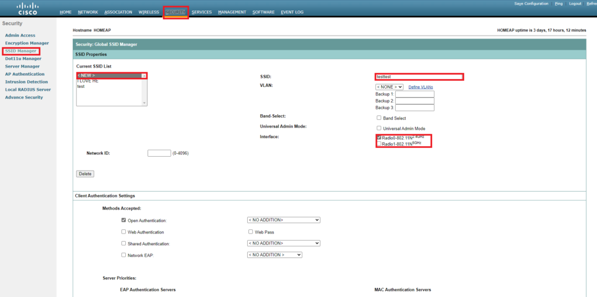
Task: Click the Backup 2 field
Action: 415,101
